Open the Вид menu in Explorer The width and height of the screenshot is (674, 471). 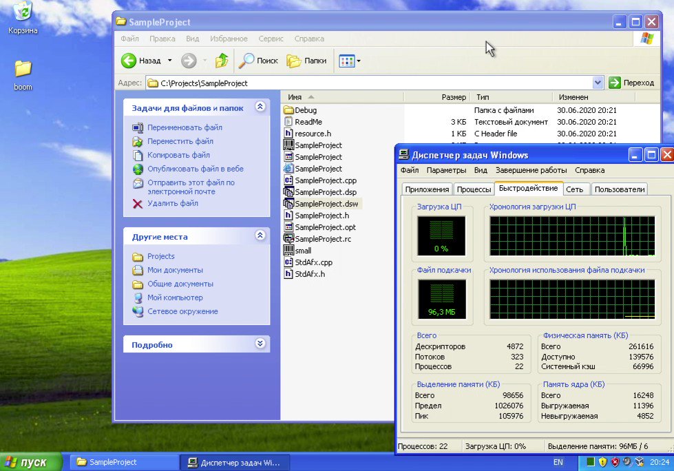tap(193, 39)
